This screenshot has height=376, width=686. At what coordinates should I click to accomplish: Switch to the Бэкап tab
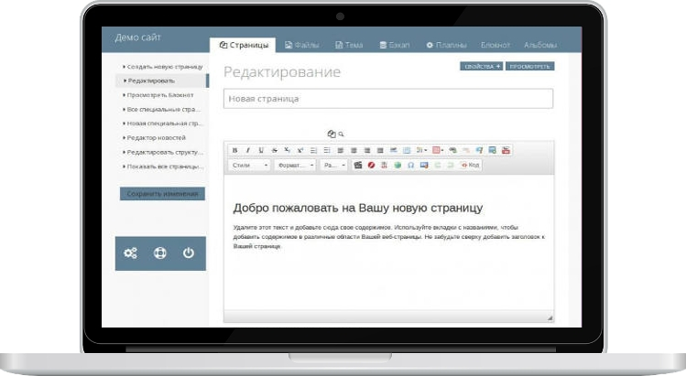[x=395, y=45]
